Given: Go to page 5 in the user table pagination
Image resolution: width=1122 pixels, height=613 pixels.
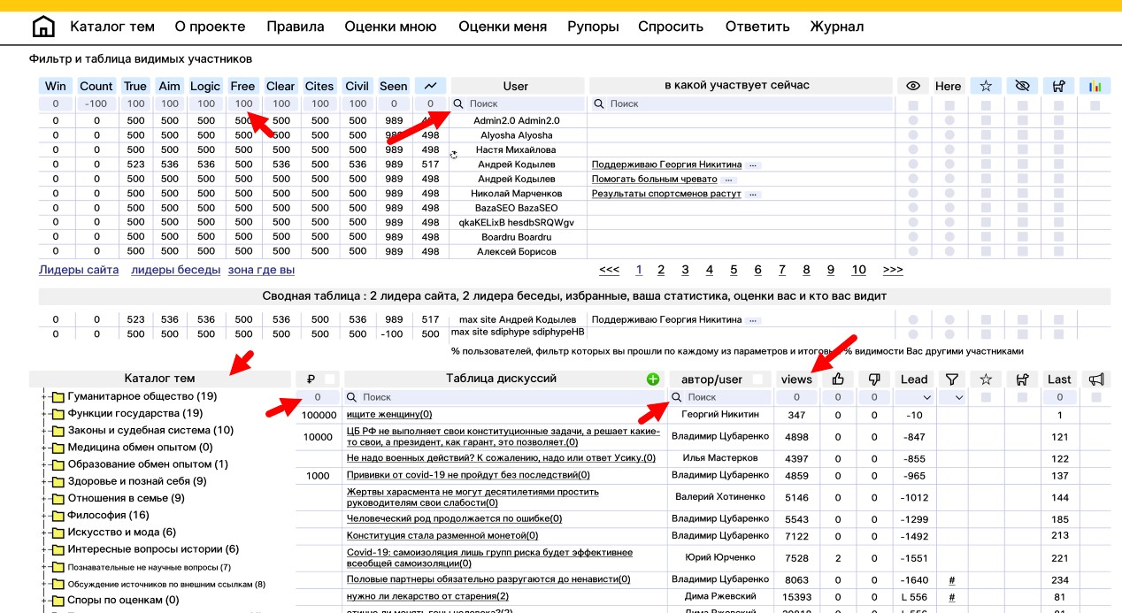Looking at the screenshot, I should pyautogui.click(x=734, y=270).
